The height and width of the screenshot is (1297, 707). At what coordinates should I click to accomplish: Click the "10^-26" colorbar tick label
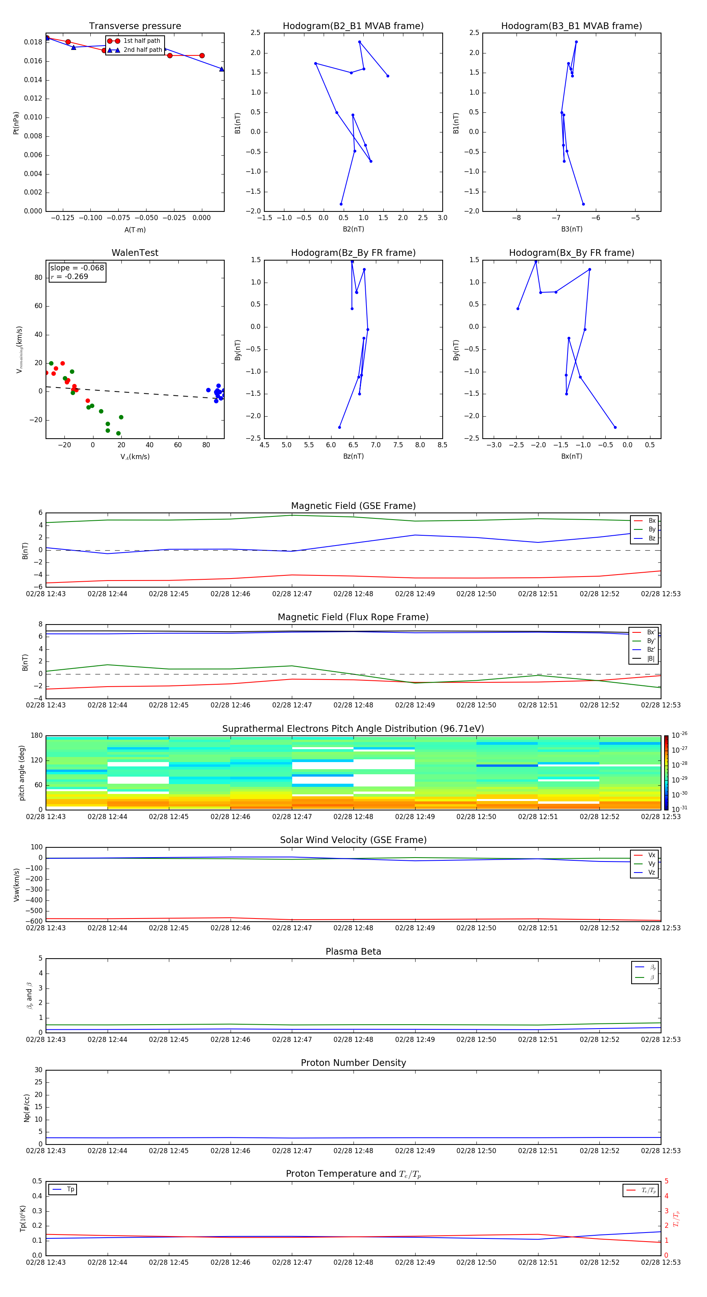click(680, 735)
